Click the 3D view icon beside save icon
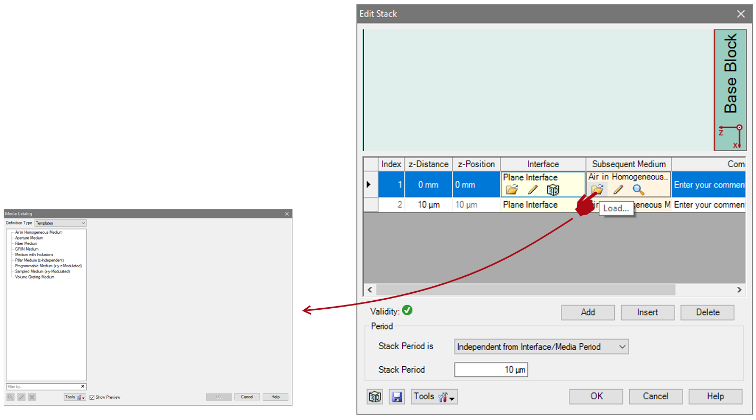756x420 pixels. point(375,397)
